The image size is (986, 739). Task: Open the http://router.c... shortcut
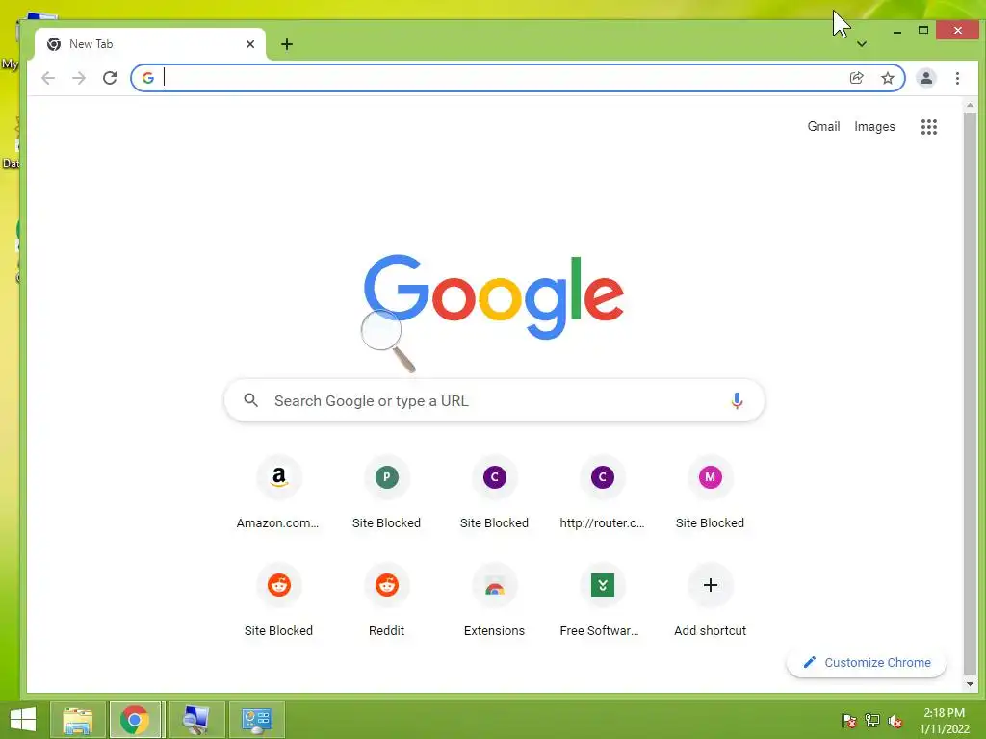(602, 495)
